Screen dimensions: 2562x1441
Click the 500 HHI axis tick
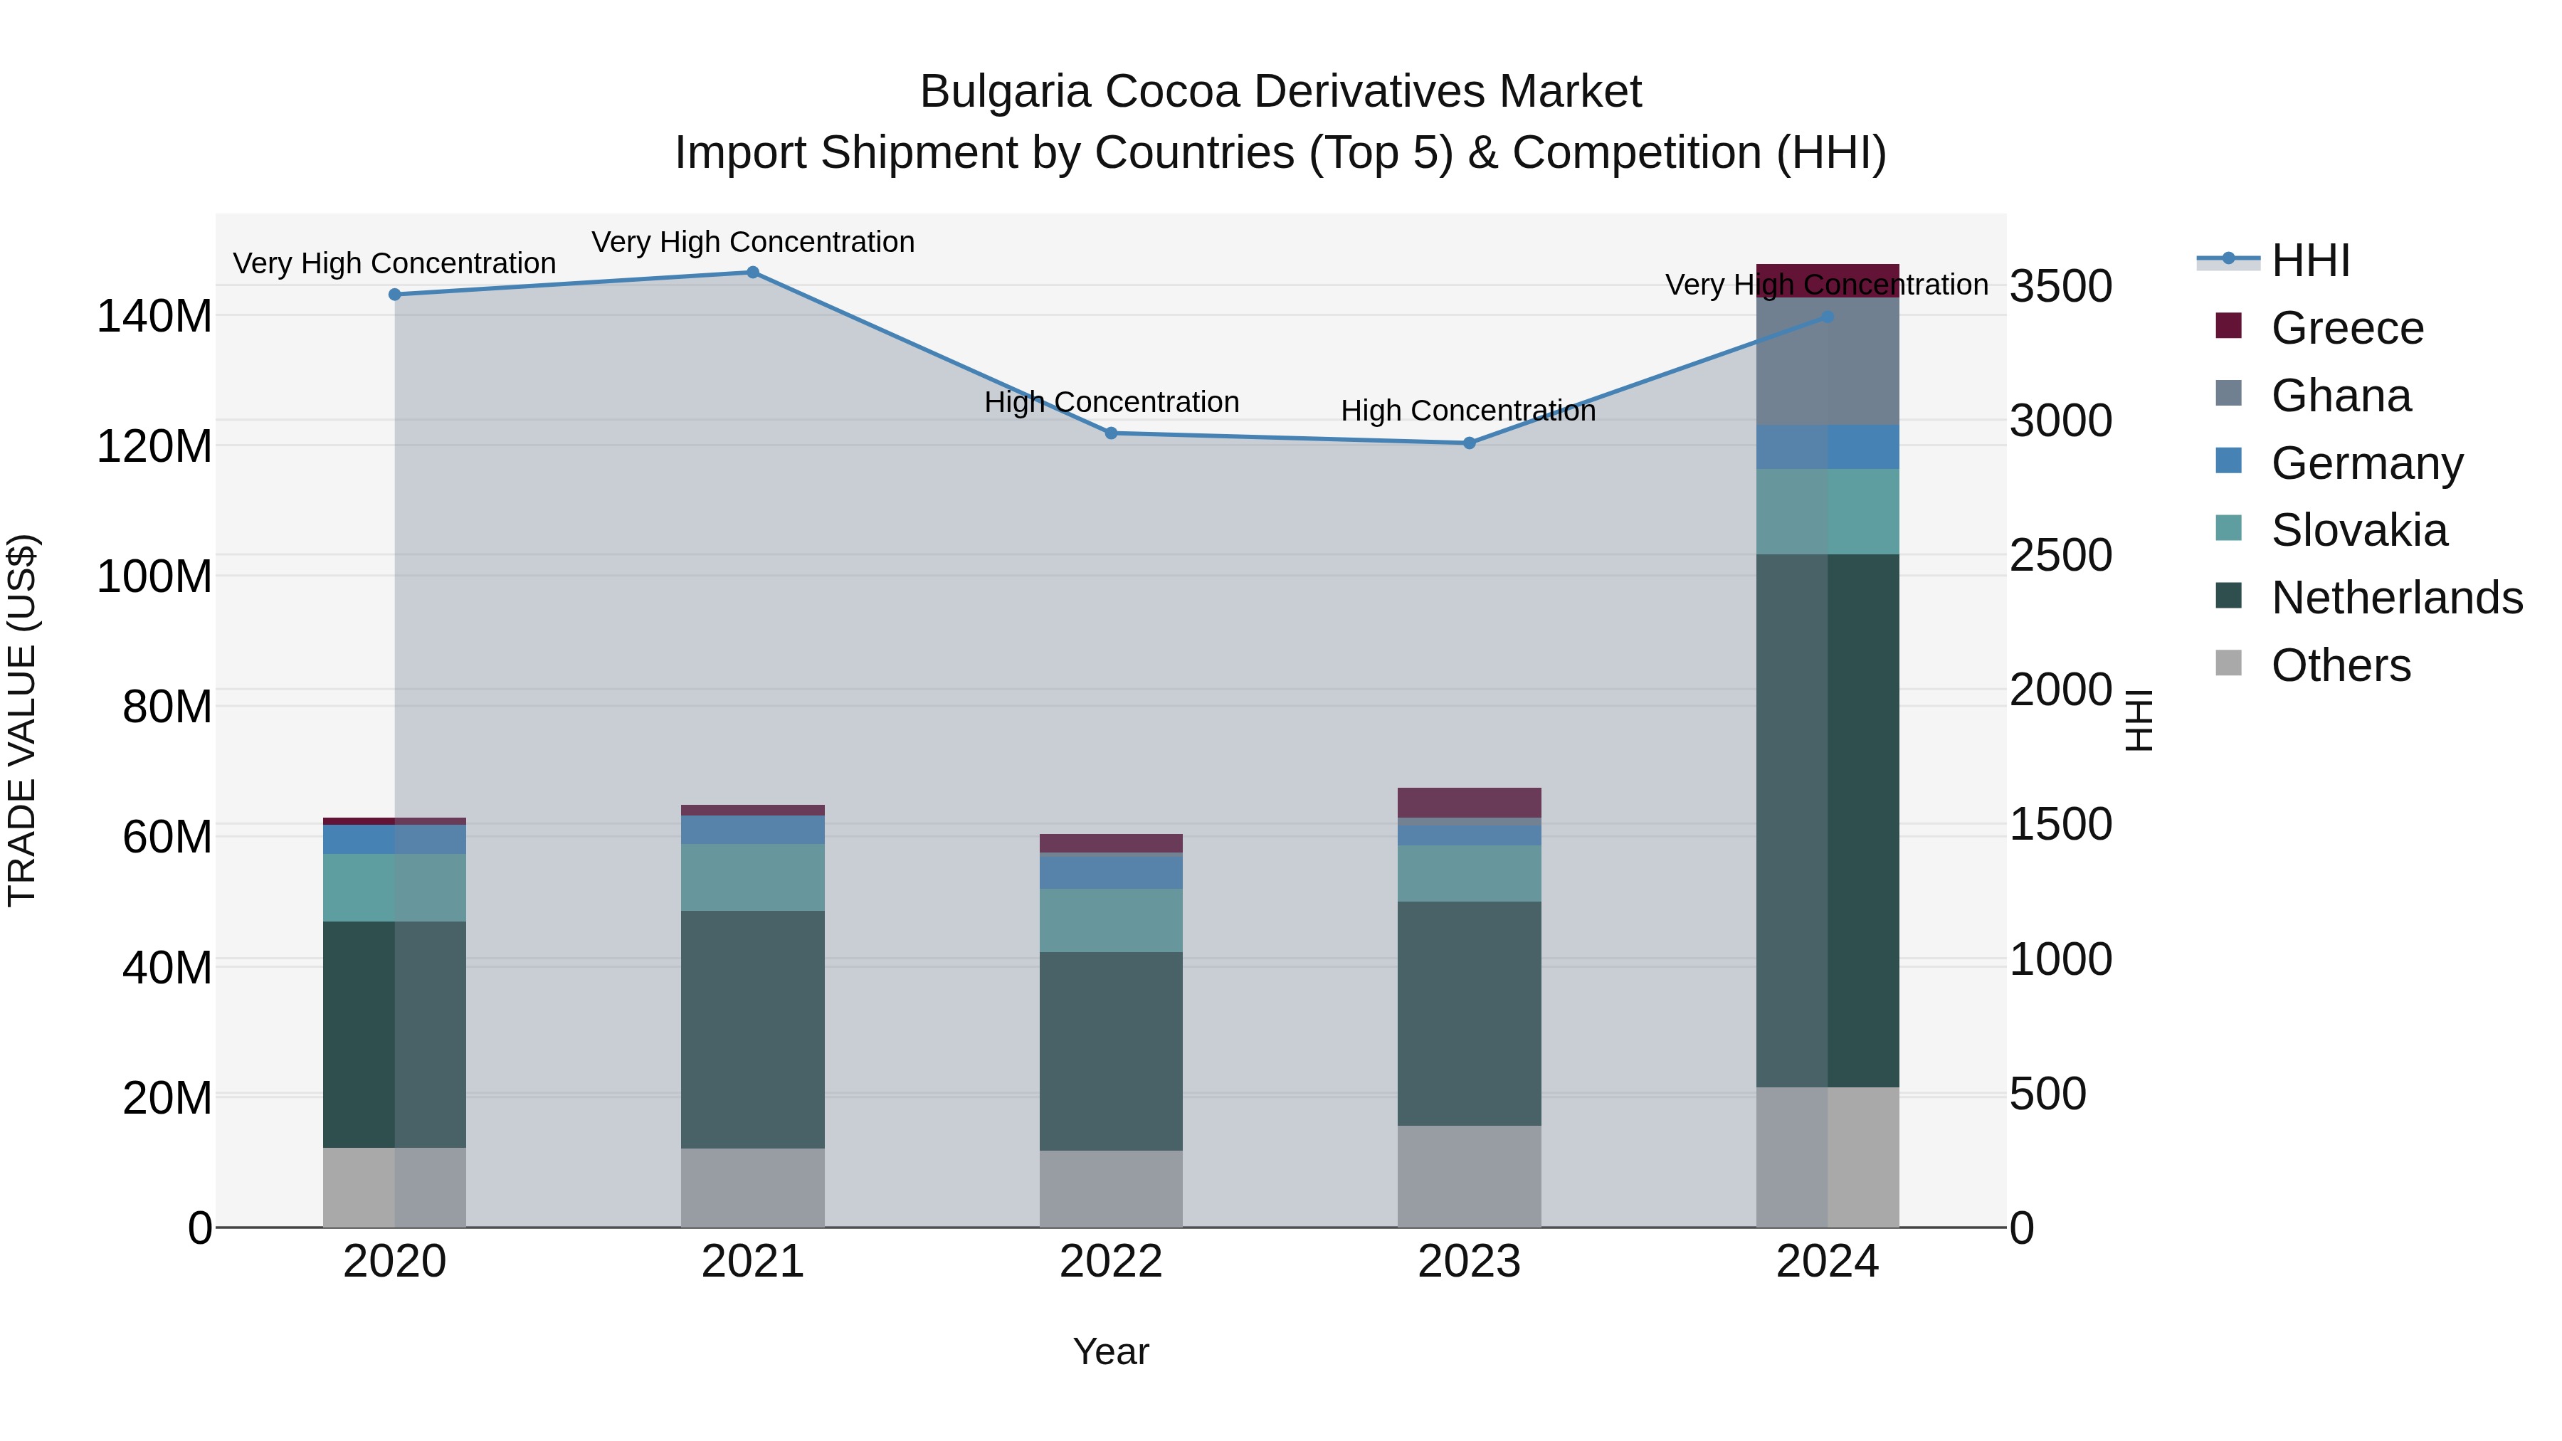pos(2047,1094)
